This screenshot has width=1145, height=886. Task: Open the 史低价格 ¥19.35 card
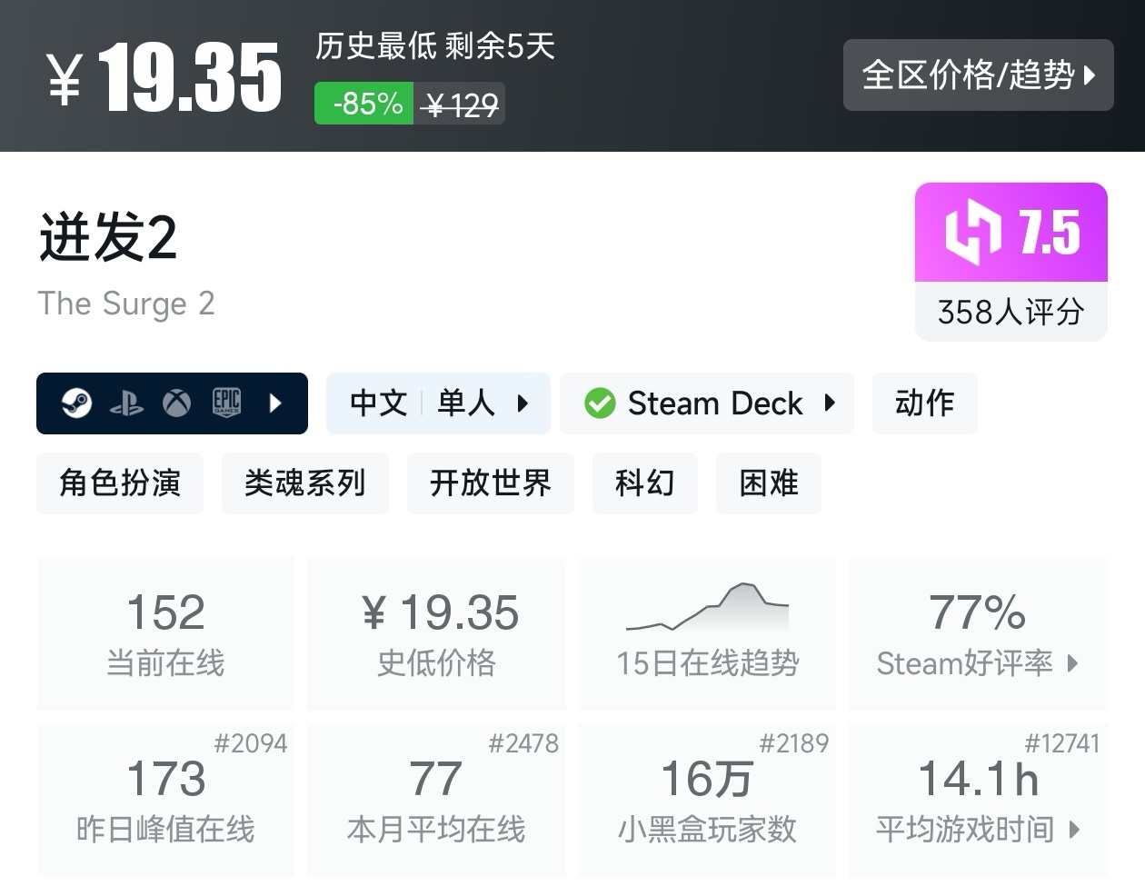coord(437,633)
